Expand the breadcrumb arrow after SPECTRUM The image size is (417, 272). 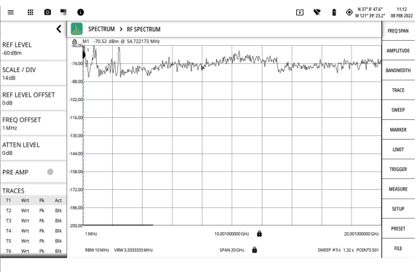pyautogui.click(x=121, y=29)
